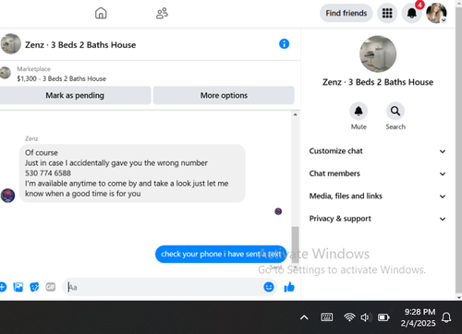Expand Chat members section
This screenshot has height=334, width=462.
click(x=378, y=173)
